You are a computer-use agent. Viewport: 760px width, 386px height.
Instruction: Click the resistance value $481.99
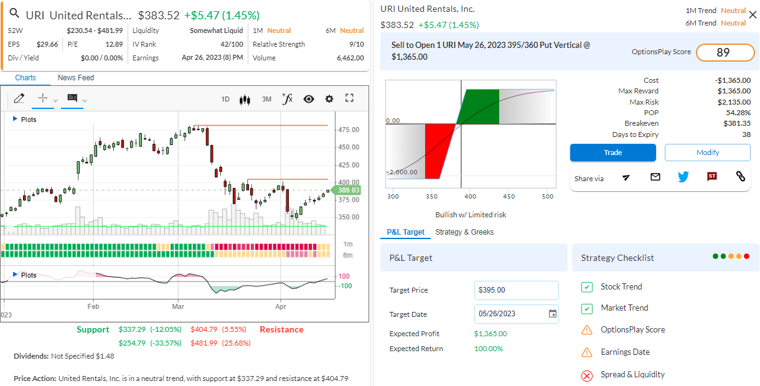[x=204, y=343]
